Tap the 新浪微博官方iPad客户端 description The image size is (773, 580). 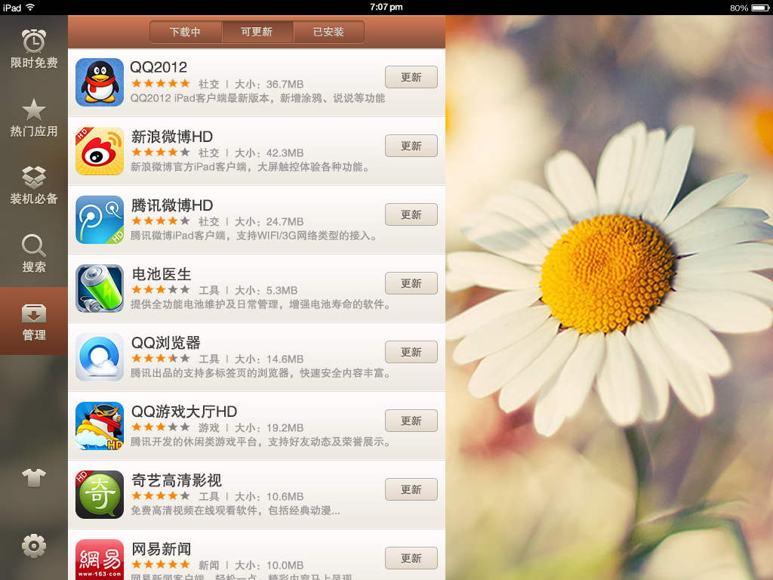pyautogui.click(x=251, y=167)
